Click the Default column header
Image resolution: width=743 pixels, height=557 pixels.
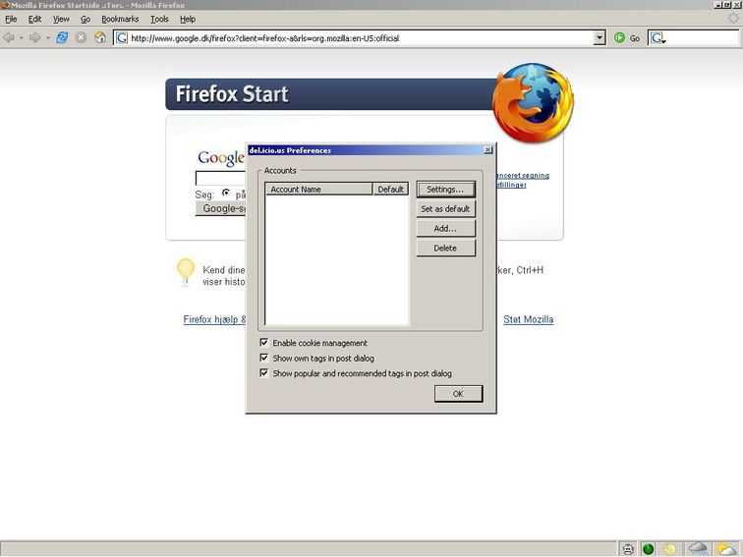(x=390, y=189)
